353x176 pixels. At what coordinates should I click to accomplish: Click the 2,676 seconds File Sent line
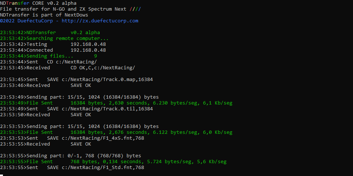pyautogui.click(x=116, y=132)
